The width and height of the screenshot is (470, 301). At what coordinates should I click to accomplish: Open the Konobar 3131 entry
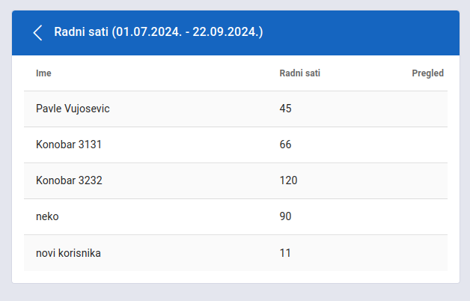(236, 145)
